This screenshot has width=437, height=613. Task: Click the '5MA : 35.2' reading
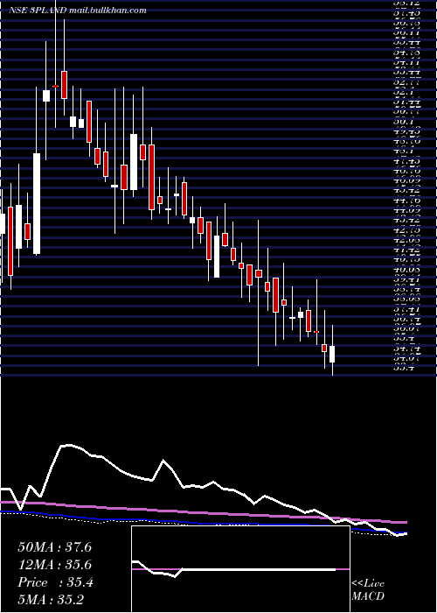(51, 600)
